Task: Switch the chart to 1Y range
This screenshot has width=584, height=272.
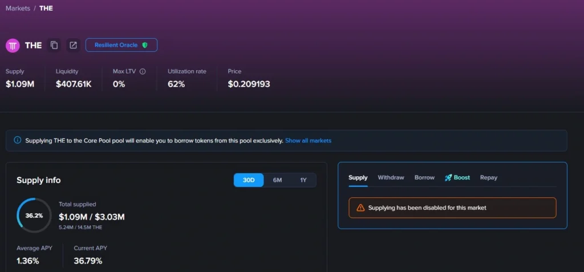Action: coord(303,180)
